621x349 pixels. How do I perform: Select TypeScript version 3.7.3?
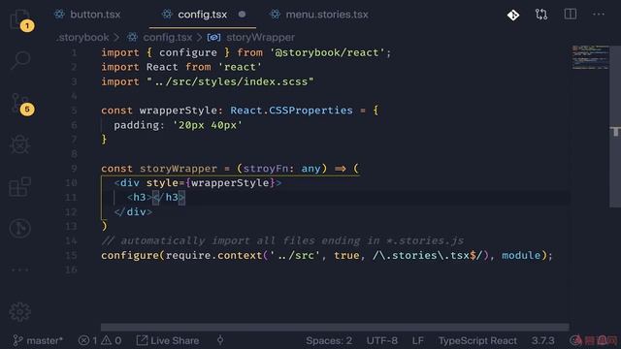(x=543, y=340)
